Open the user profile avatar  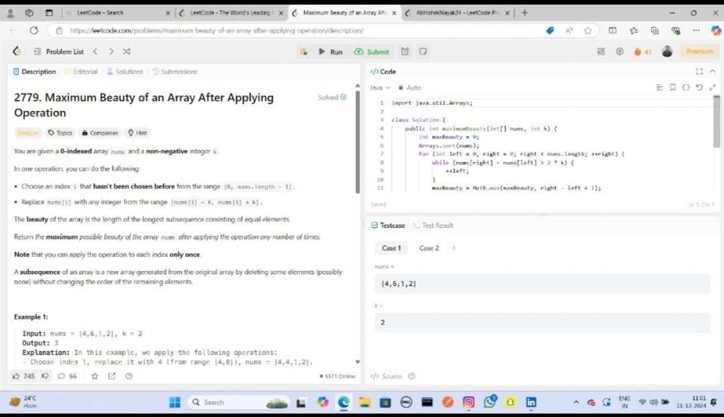667,51
